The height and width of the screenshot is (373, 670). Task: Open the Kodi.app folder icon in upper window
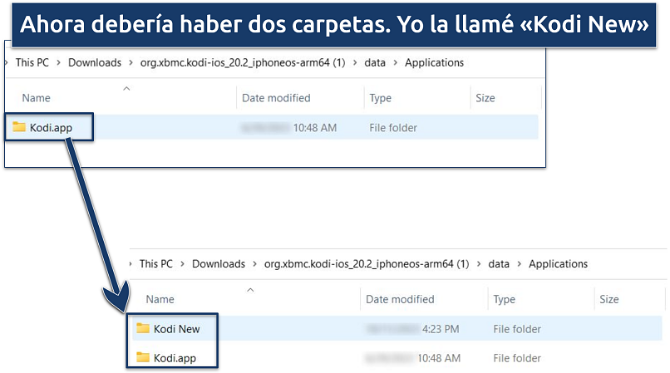pos(19,127)
